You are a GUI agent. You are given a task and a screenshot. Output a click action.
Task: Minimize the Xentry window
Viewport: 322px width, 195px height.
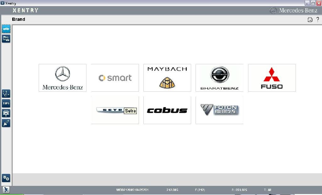coord(307,3)
